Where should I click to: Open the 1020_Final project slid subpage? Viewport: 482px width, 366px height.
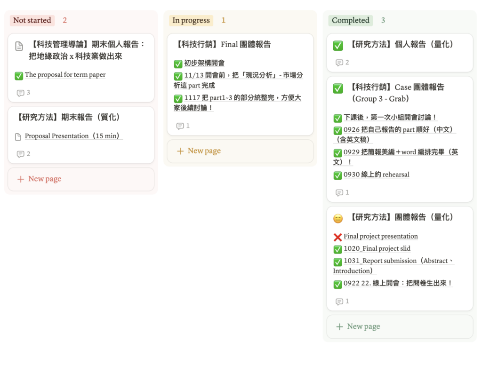coord(377,249)
